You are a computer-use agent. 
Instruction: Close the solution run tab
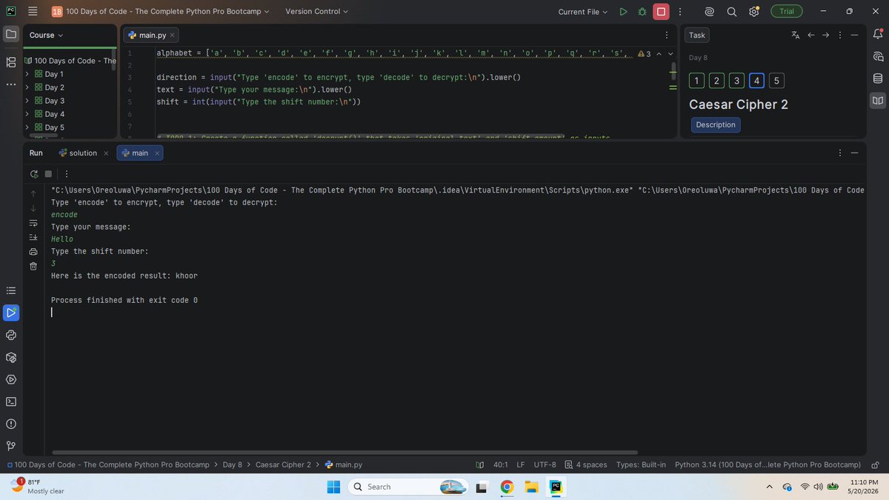click(x=106, y=153)
